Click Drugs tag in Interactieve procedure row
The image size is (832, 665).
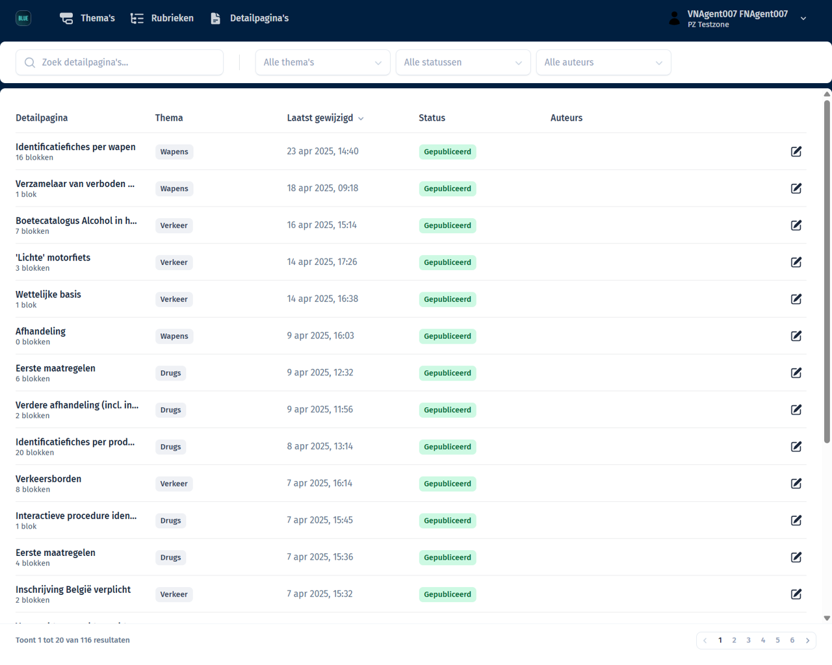[171, 521]
